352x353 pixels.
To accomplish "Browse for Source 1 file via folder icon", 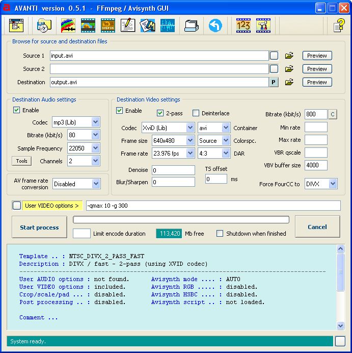I will 289,56.
